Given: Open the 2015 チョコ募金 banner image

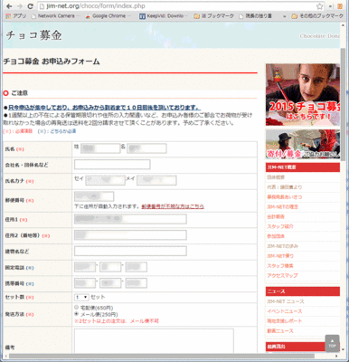Looking at the screenshot, I should click(x=303, y=94).
